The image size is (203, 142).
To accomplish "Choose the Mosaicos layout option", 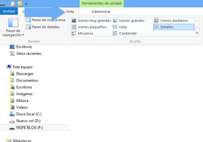I will [x=82, y=33].
